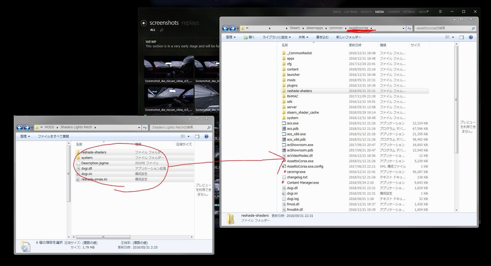Go back in Shaders Lights Patch window
The image size is (491, 266).
pyautogui.click(x=20, y=127)
